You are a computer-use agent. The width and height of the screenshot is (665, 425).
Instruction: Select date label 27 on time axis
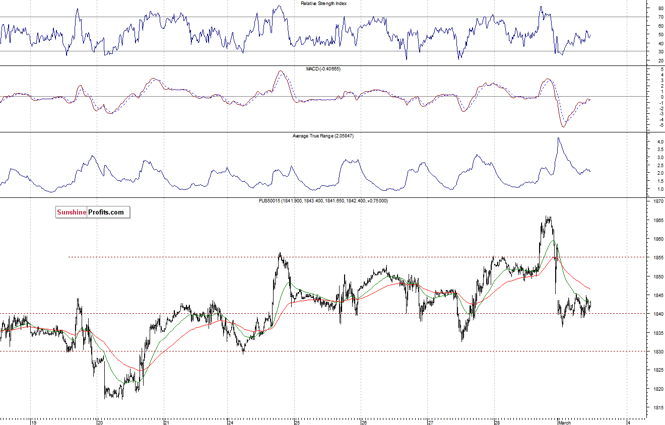coord(431,422)
